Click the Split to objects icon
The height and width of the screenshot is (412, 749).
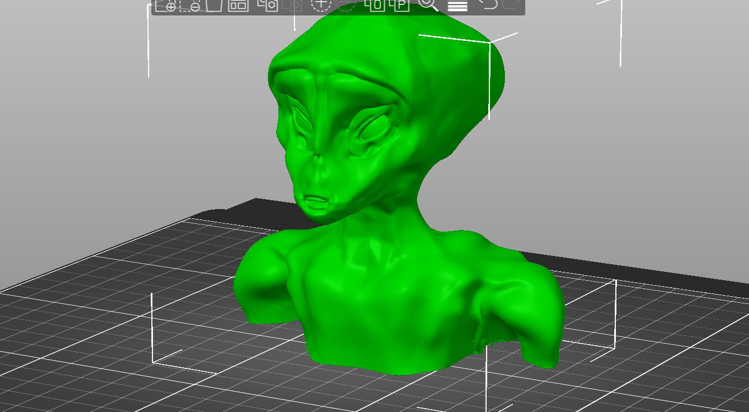click(374, 5)
